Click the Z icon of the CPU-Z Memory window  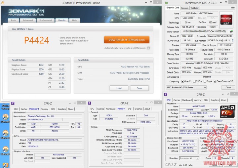(x=89, y=103)
